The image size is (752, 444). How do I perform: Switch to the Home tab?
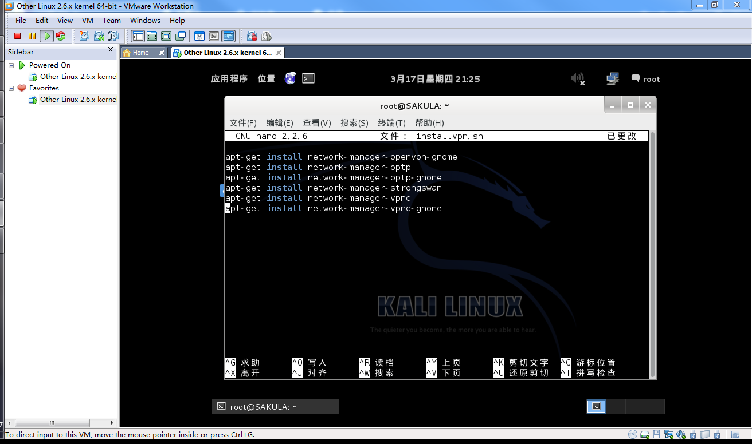coord(140,53)
